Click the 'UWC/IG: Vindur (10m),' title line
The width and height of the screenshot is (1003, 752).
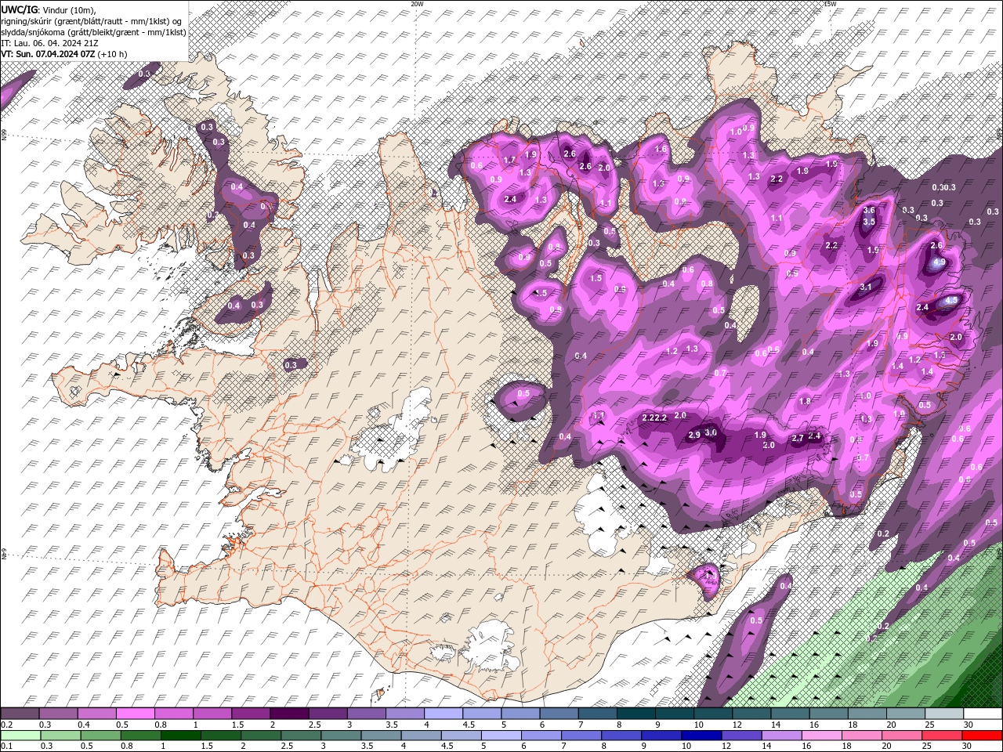[x=50, y=9]
